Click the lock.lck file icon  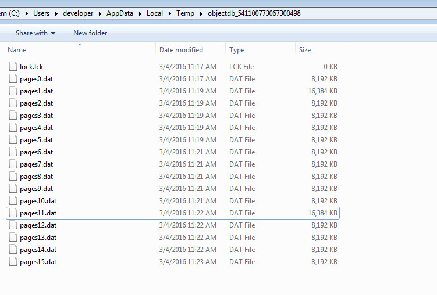pos(13,66)
